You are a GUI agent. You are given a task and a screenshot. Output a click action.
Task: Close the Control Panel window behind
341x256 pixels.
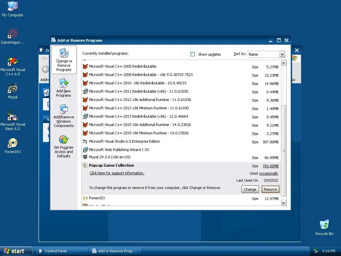pyautogui.click(x=297, y=50)
